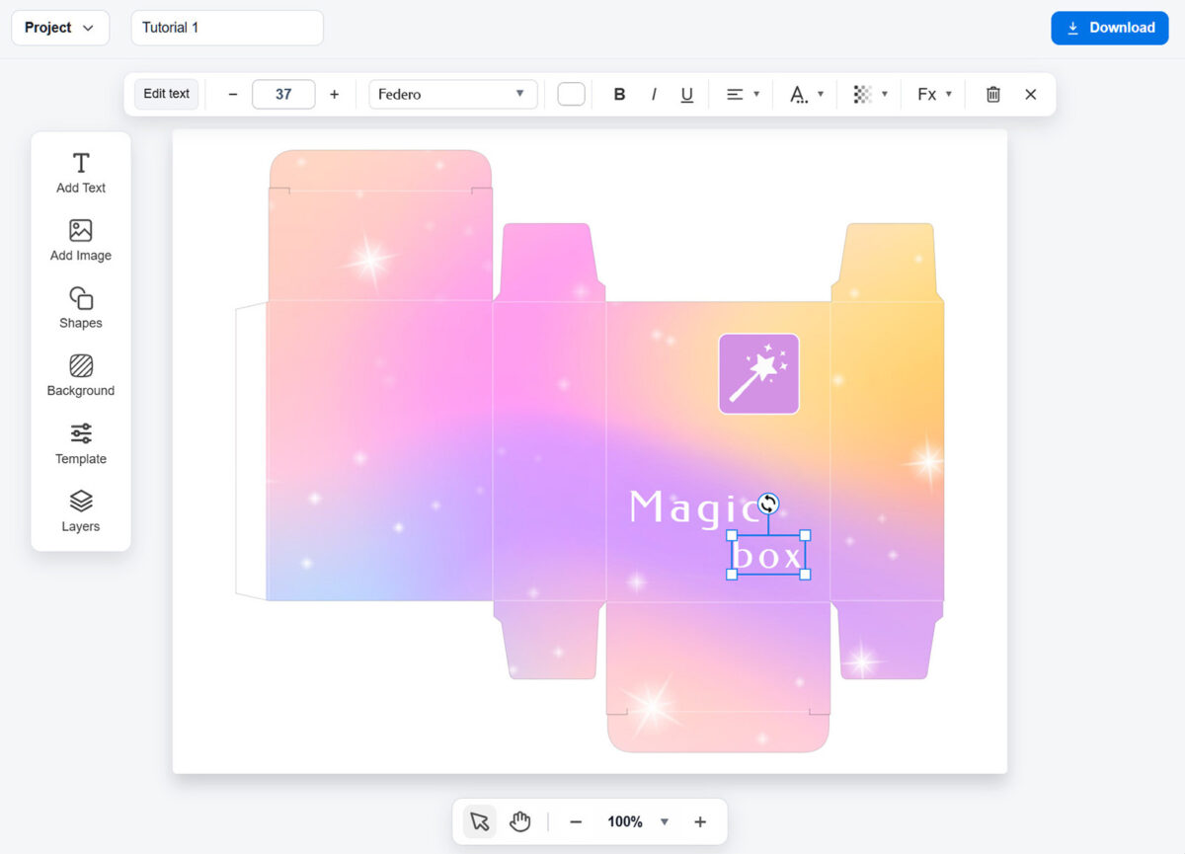The image size is (1185, 854).
Task: Open the Federo font dropdown
Action: click(x=453, y=95)
